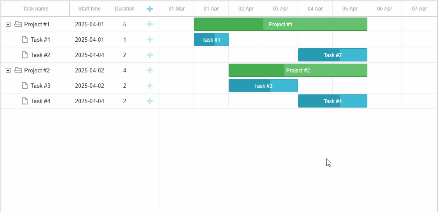Click the file icon next to Task #1
Screen dimensions: 438x212
25,40
